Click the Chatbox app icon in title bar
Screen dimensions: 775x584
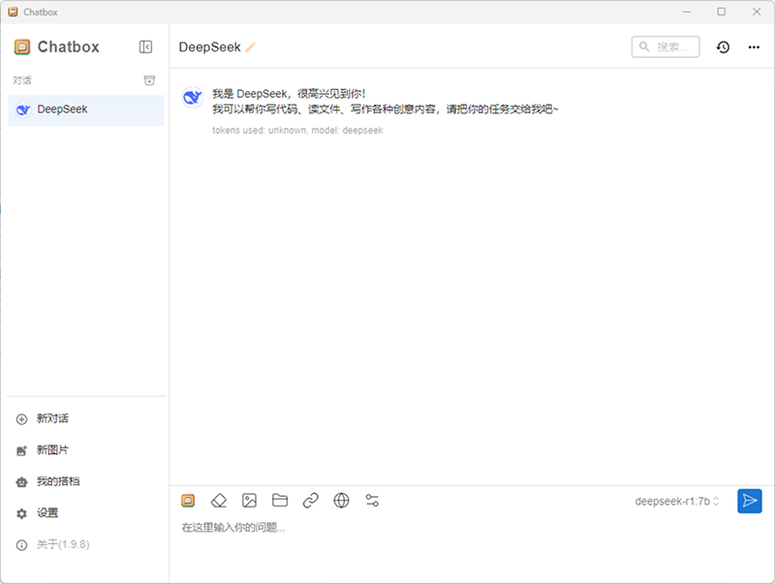(x=14, y=12)
